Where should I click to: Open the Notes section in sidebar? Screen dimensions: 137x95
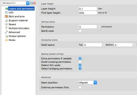pos(12,40)
